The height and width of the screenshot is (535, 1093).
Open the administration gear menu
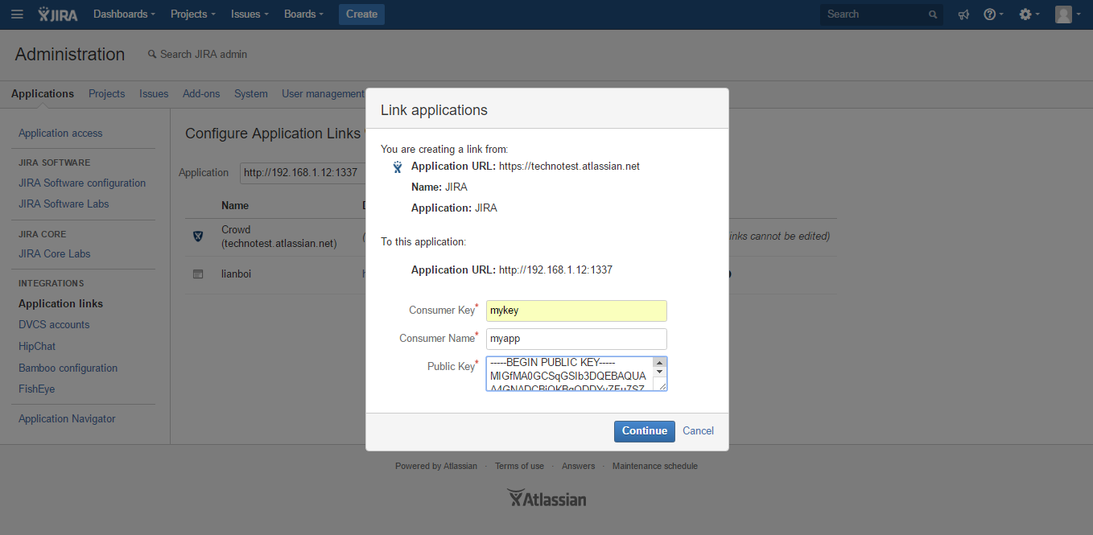click(x=1029, y=14)
